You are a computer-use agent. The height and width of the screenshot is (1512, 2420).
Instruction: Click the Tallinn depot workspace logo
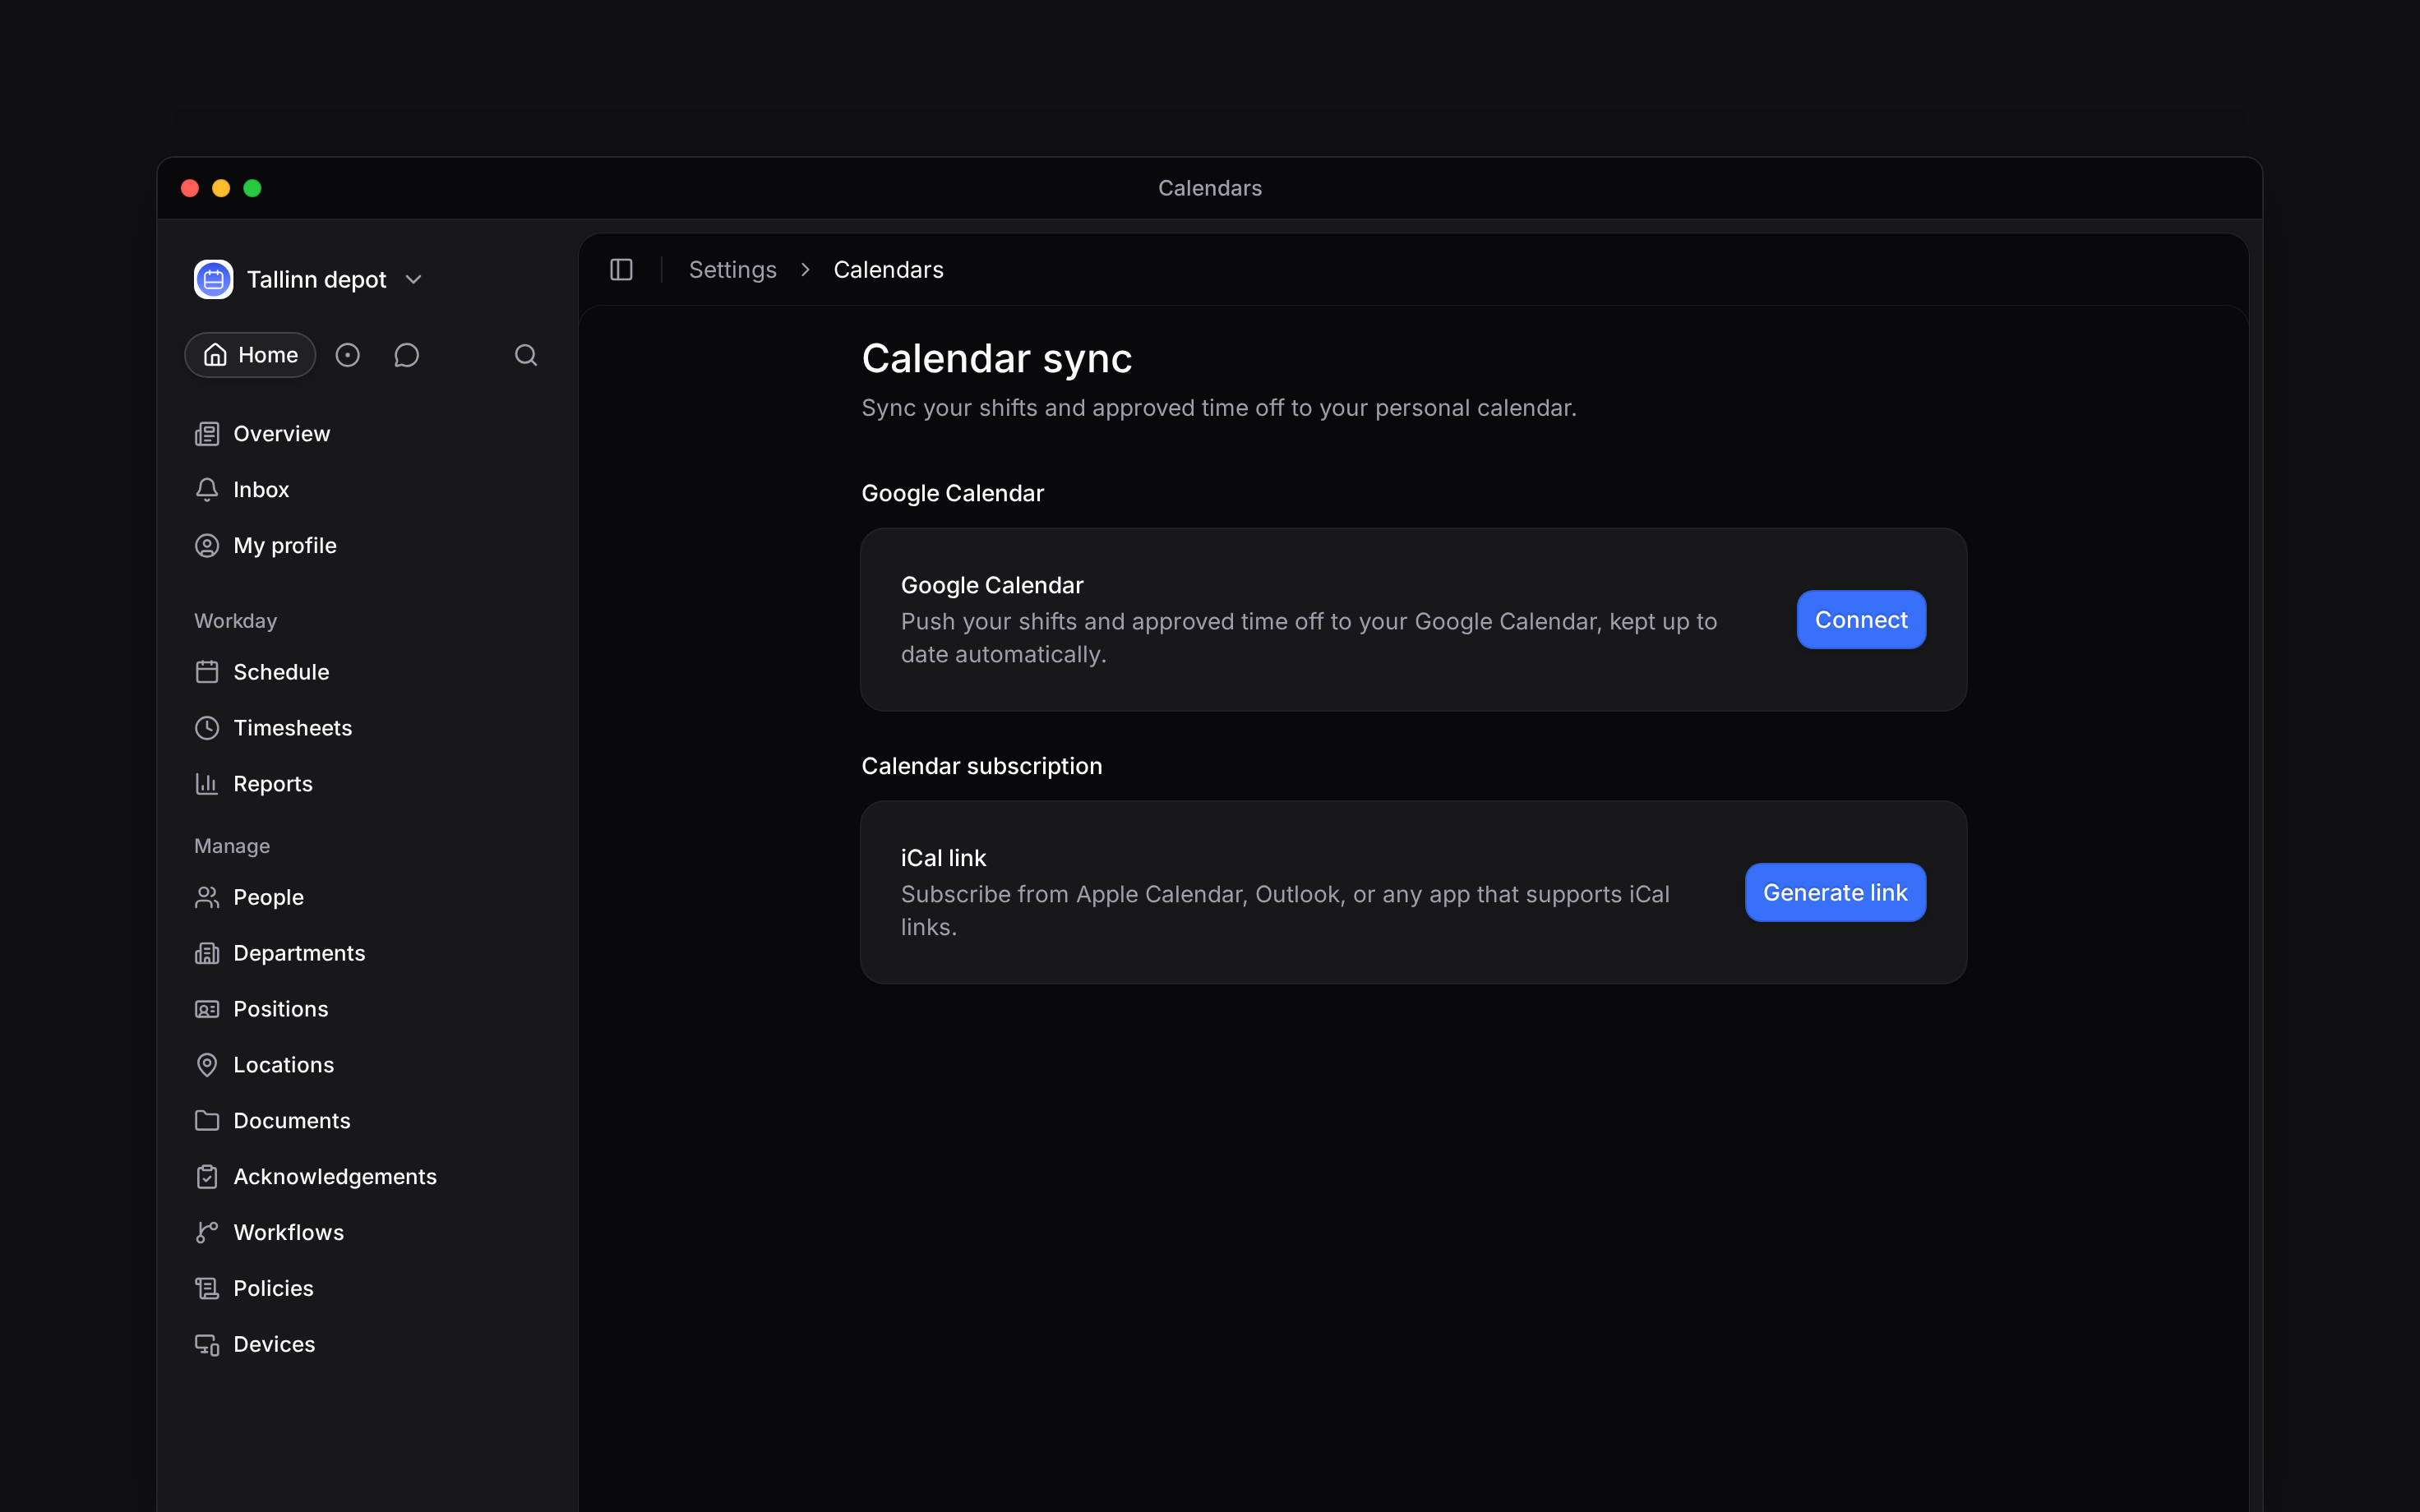[x=213, y=279]
